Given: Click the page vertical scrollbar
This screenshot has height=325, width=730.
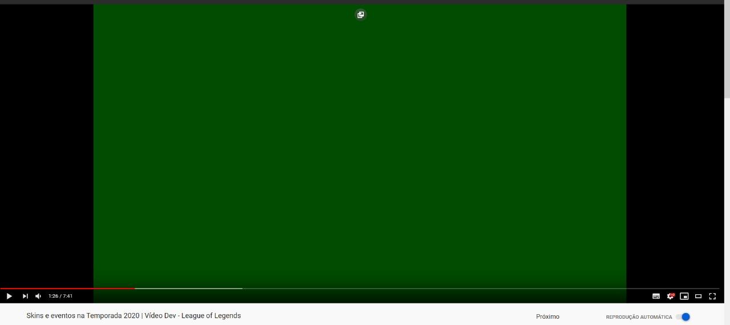Looking at the screenshot, I should click(727, 50).
